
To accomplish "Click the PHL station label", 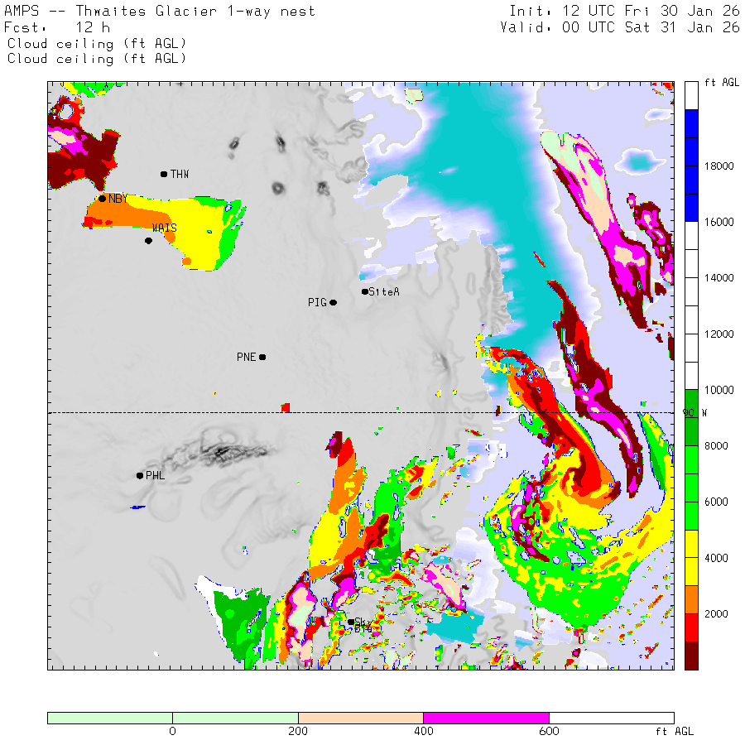I will pyautogui.click(x=156, y=476).
